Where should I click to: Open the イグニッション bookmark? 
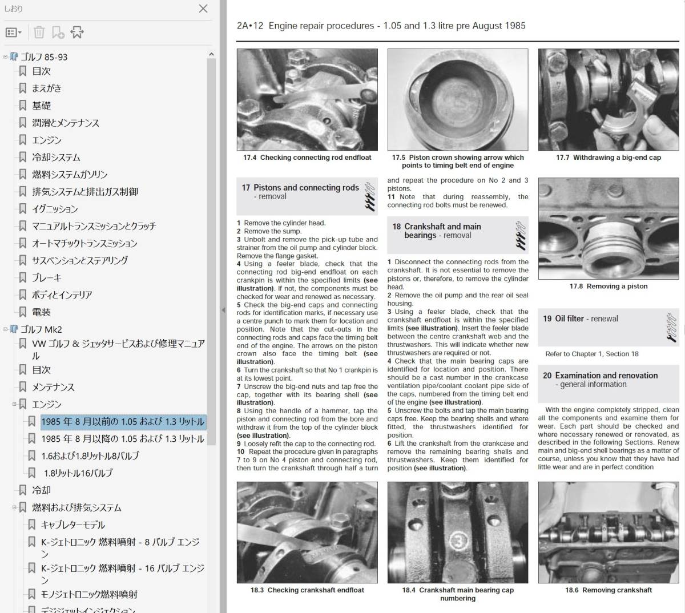click(55, 209)
